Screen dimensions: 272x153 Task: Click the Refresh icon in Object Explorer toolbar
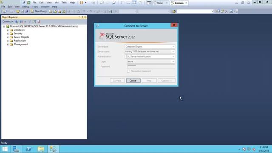[x=34, y=22]
